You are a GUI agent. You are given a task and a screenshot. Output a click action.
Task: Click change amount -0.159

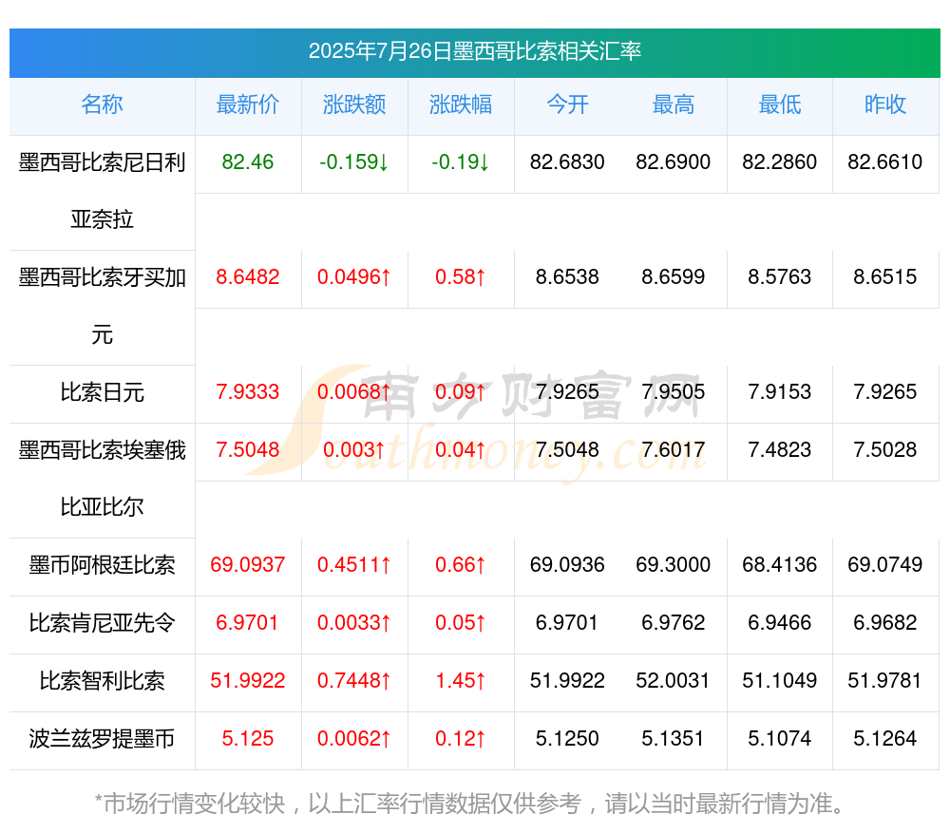[x=354, y=162]
